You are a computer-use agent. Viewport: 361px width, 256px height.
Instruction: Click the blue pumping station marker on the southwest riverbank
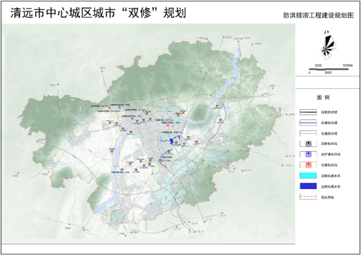tap(122, 170)
